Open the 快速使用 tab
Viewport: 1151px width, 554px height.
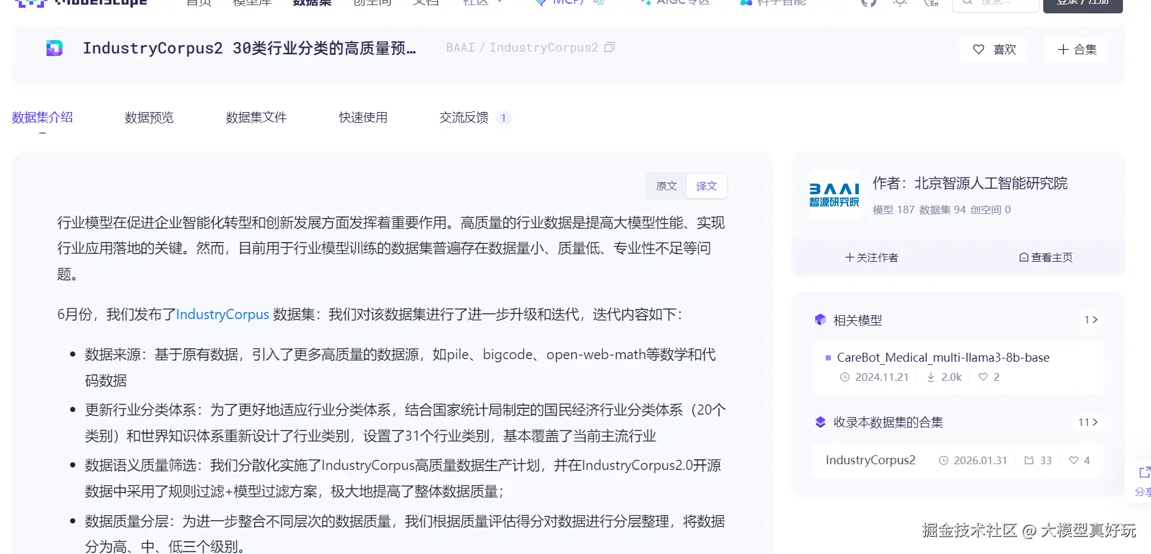[x=363, y=117]
